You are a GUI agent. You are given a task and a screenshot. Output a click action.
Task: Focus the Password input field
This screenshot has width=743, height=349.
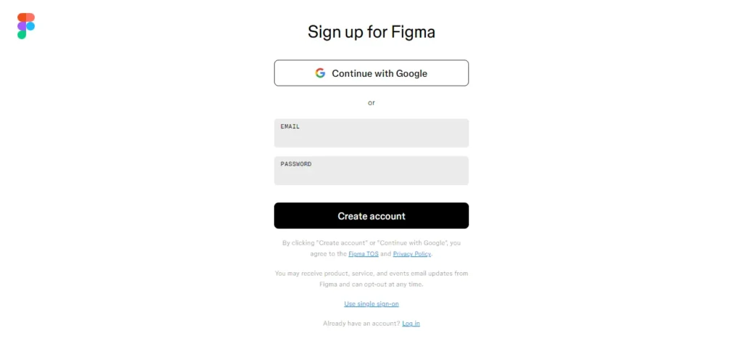(371, 171)
